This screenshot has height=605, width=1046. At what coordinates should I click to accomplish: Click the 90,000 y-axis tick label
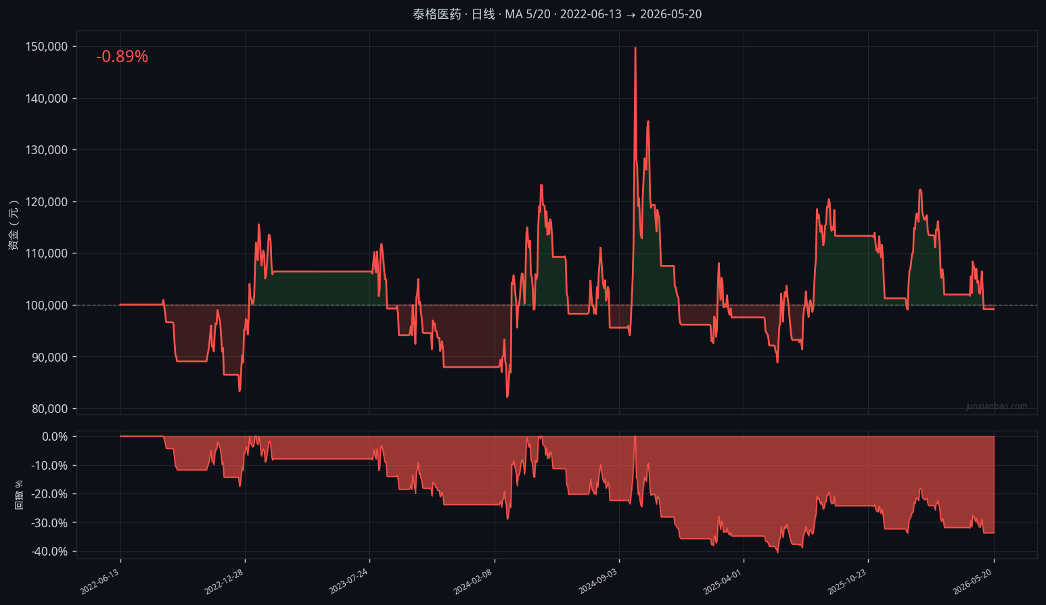pyautogui.click(x=49, y=357)
